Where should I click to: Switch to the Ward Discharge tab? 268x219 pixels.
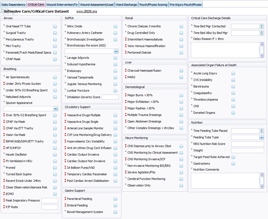coord(126,4)
